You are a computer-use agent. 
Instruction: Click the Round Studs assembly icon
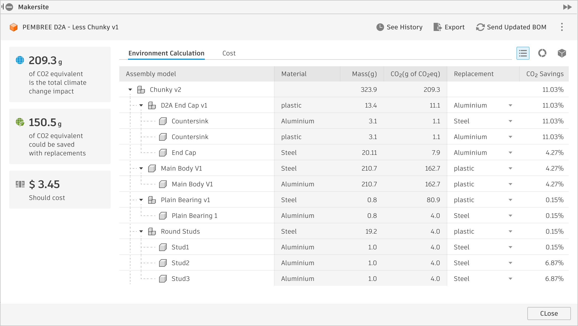point(152,231)
